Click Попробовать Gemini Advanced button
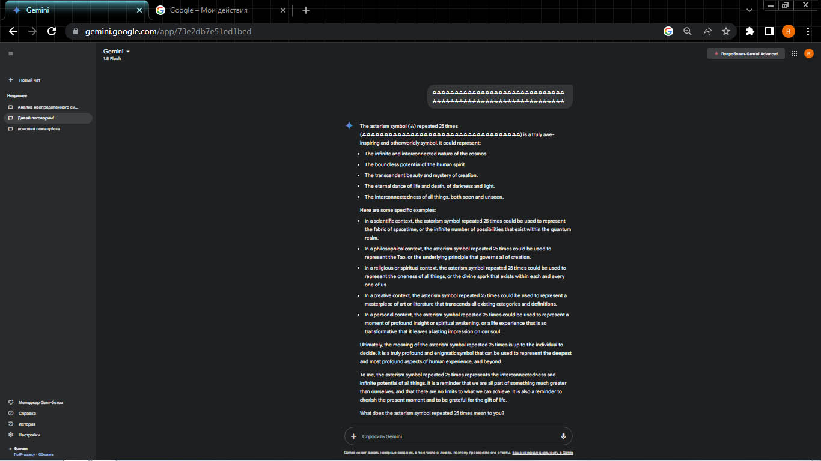 click(x=746, y=54)
